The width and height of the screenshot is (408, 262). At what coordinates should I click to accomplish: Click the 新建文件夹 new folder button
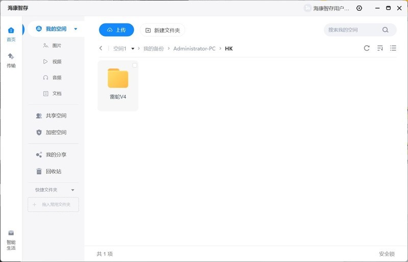[x=162, y=30]
